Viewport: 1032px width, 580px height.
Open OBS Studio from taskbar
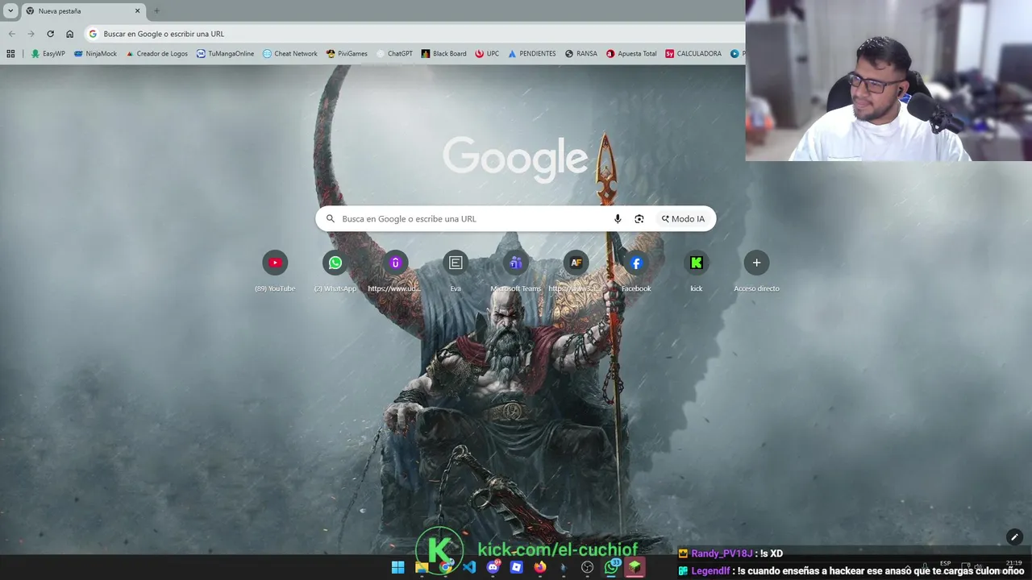(587, 567)
